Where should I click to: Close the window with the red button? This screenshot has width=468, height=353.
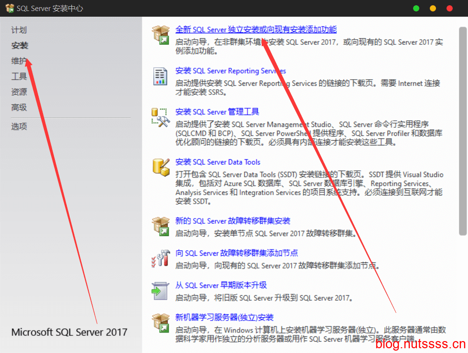(x=449, y=9)
